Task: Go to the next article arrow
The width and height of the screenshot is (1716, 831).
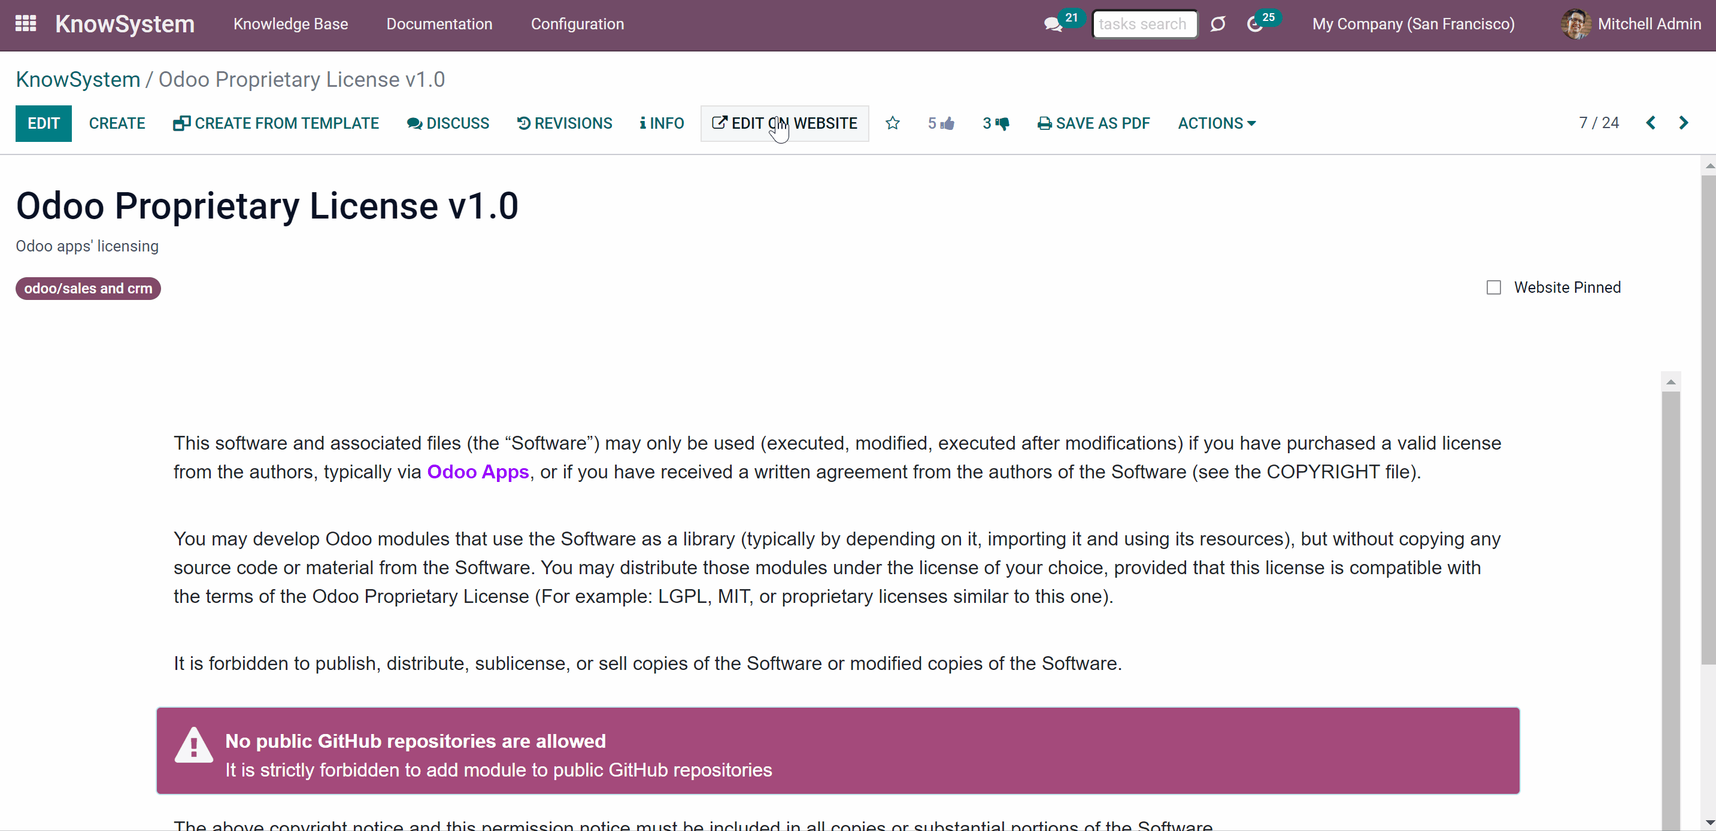Action: (x=1684, y=123)
